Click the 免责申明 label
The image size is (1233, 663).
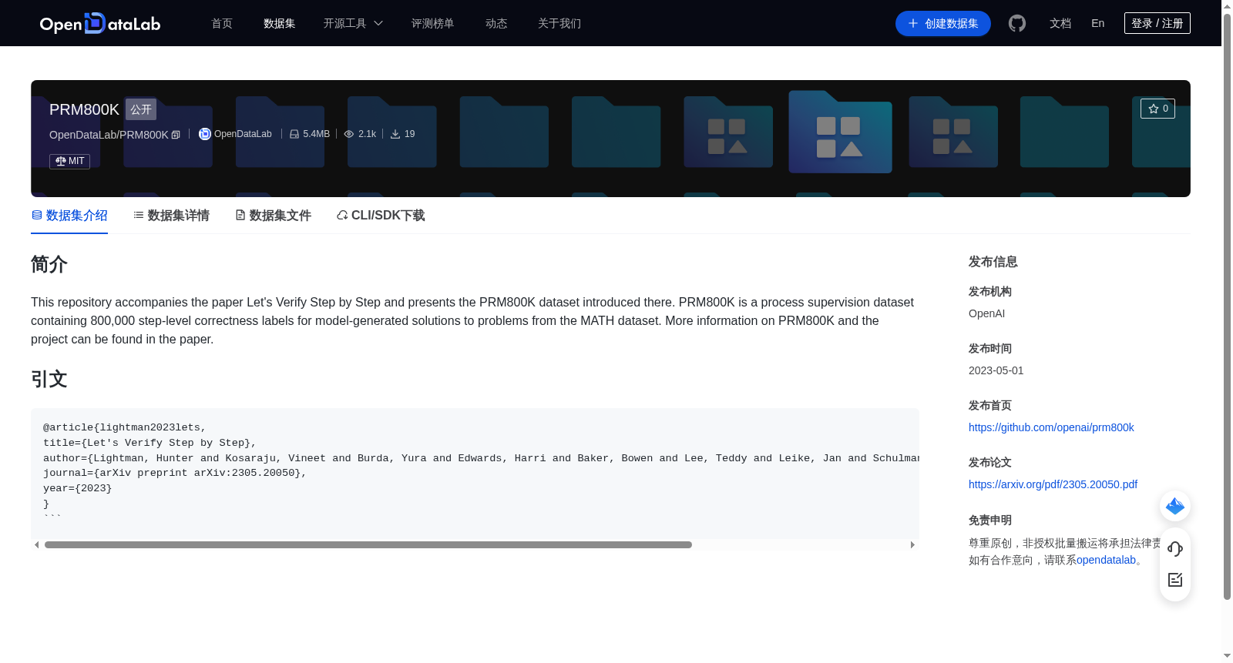tap(990, 521)
